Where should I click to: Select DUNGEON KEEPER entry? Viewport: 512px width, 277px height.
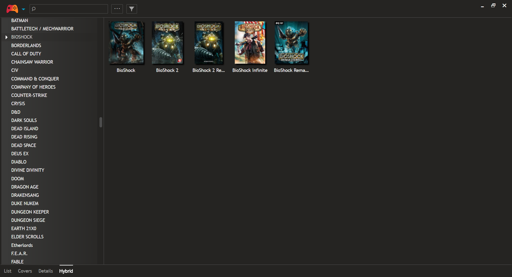point(30,212)
